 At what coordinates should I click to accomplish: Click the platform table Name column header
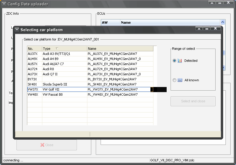[120, 49]
